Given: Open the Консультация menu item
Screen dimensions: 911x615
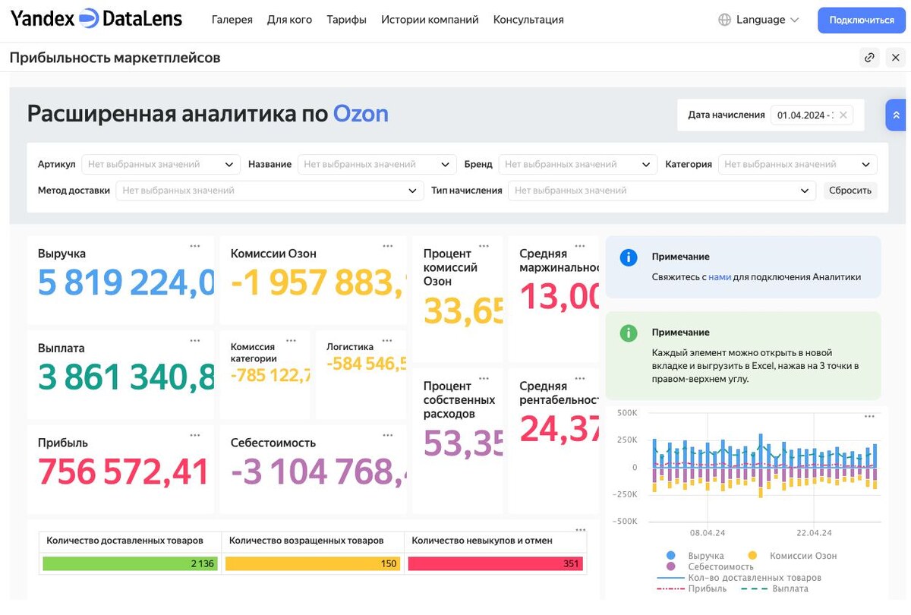Looking at the screenshot, I should point(528,20).
